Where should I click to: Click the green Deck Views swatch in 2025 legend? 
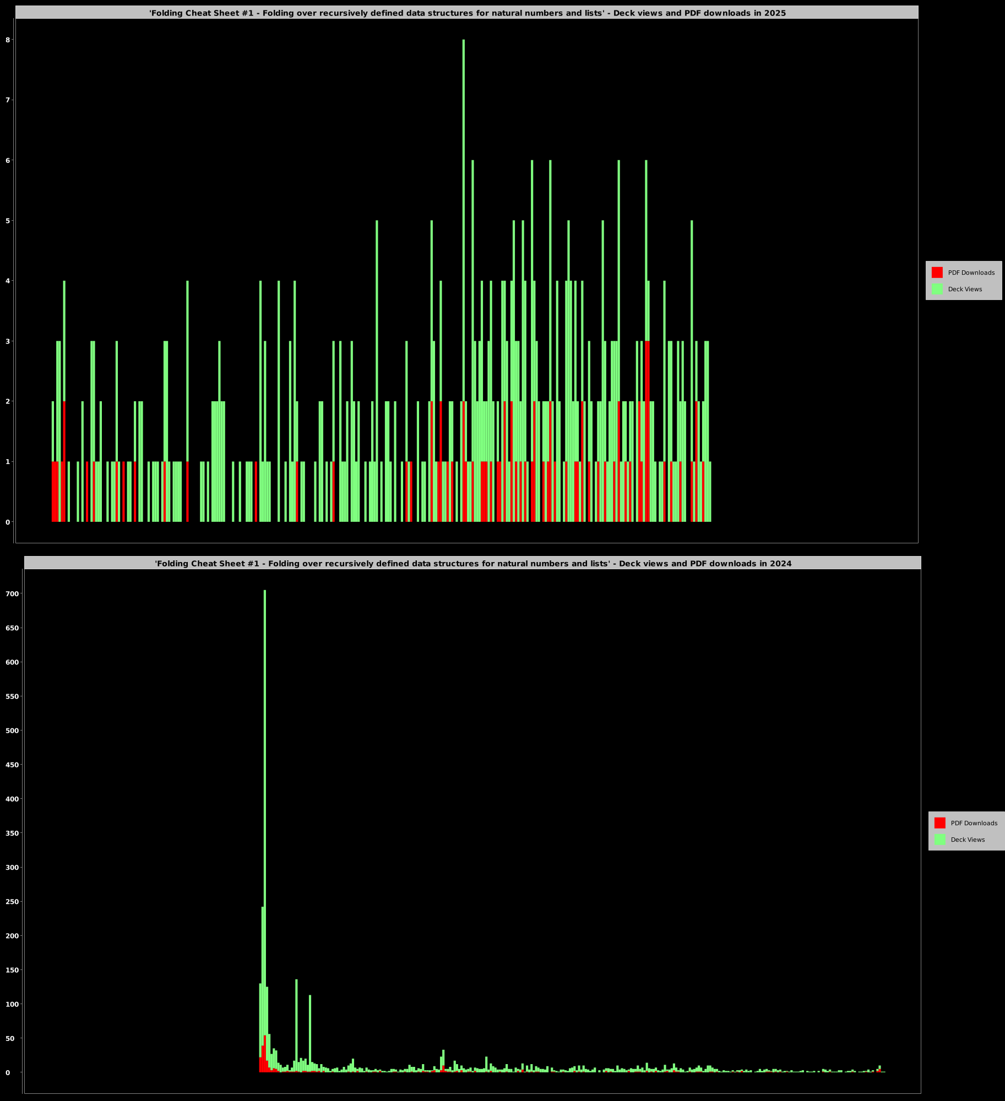[x=937, y=289]
